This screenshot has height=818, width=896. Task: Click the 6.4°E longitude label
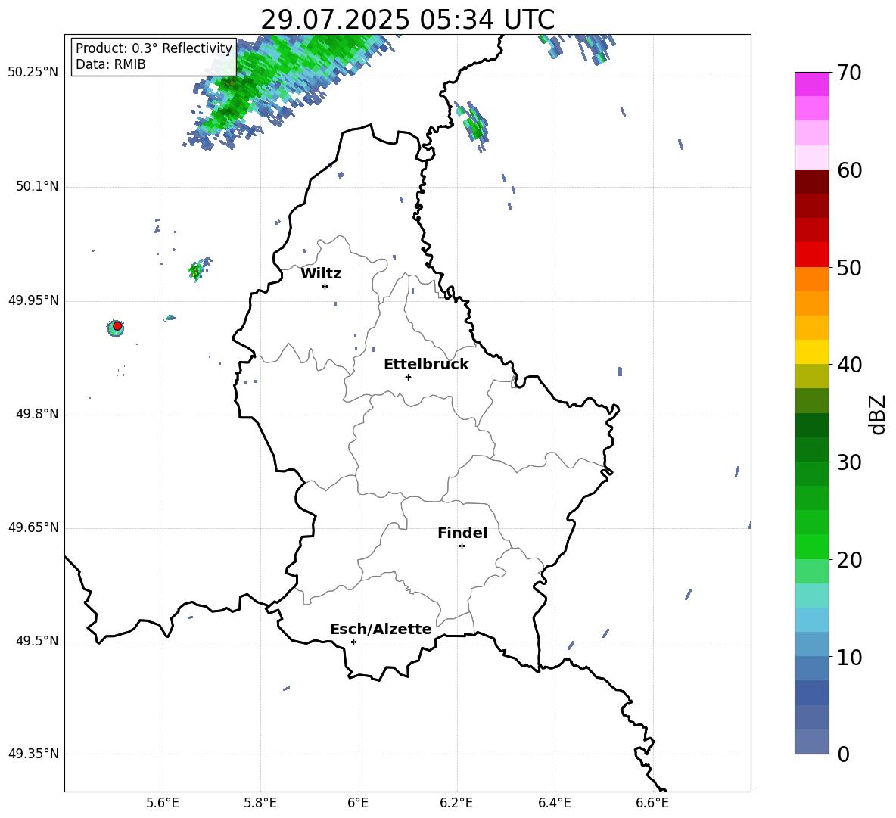coord(554,803)
